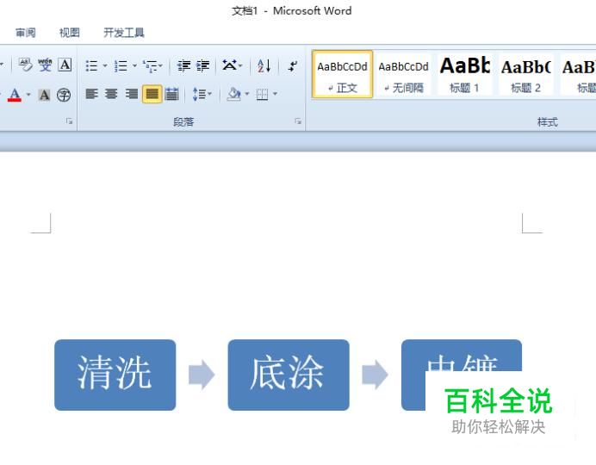Select the 底涂 SmartArt box
The image size is (596, 465).
point(289,375)
